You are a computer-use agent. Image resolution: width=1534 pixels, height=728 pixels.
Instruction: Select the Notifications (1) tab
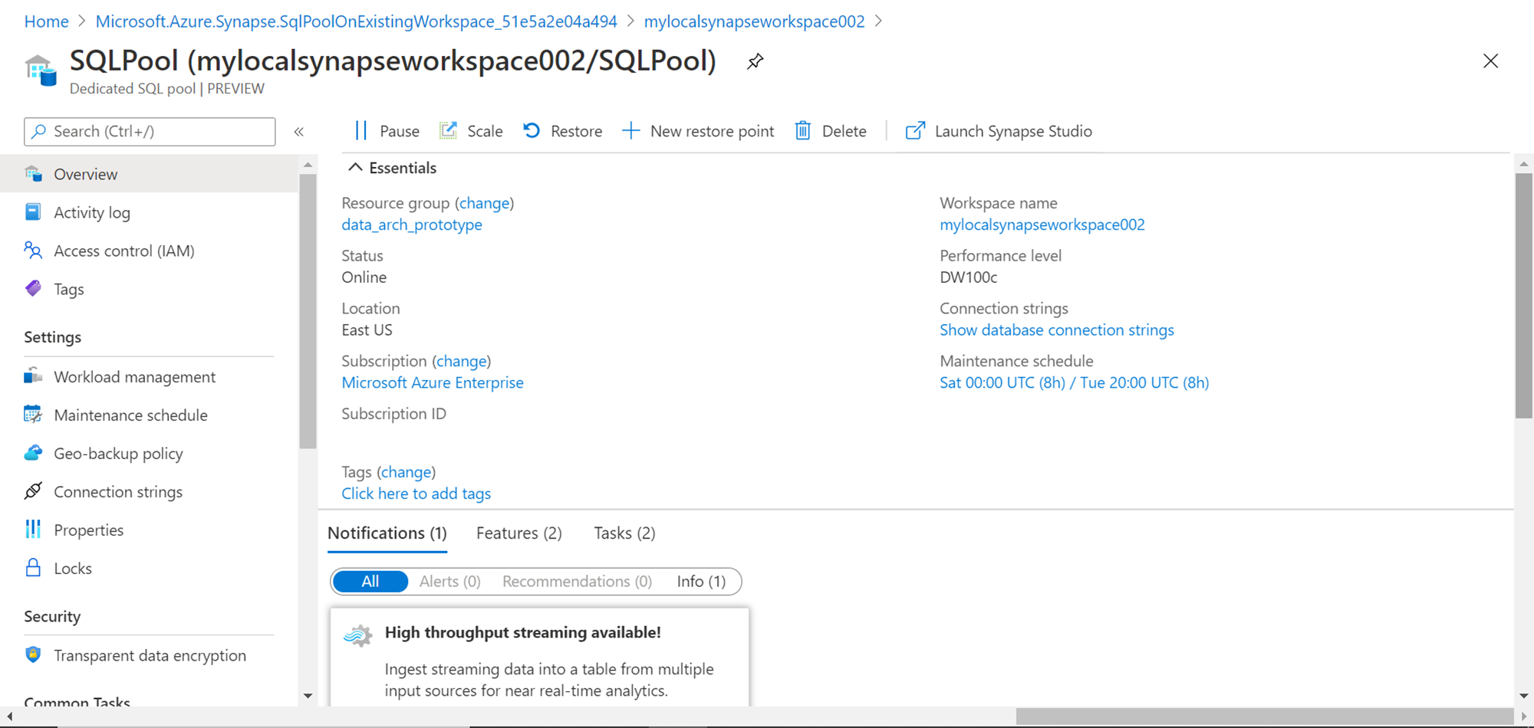point(387,533)
